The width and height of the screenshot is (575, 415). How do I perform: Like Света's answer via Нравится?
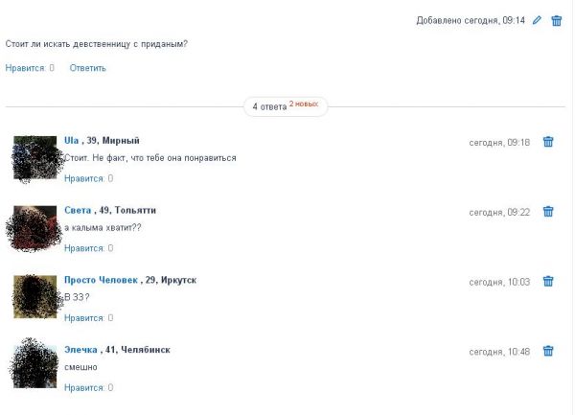coord(88,248)
